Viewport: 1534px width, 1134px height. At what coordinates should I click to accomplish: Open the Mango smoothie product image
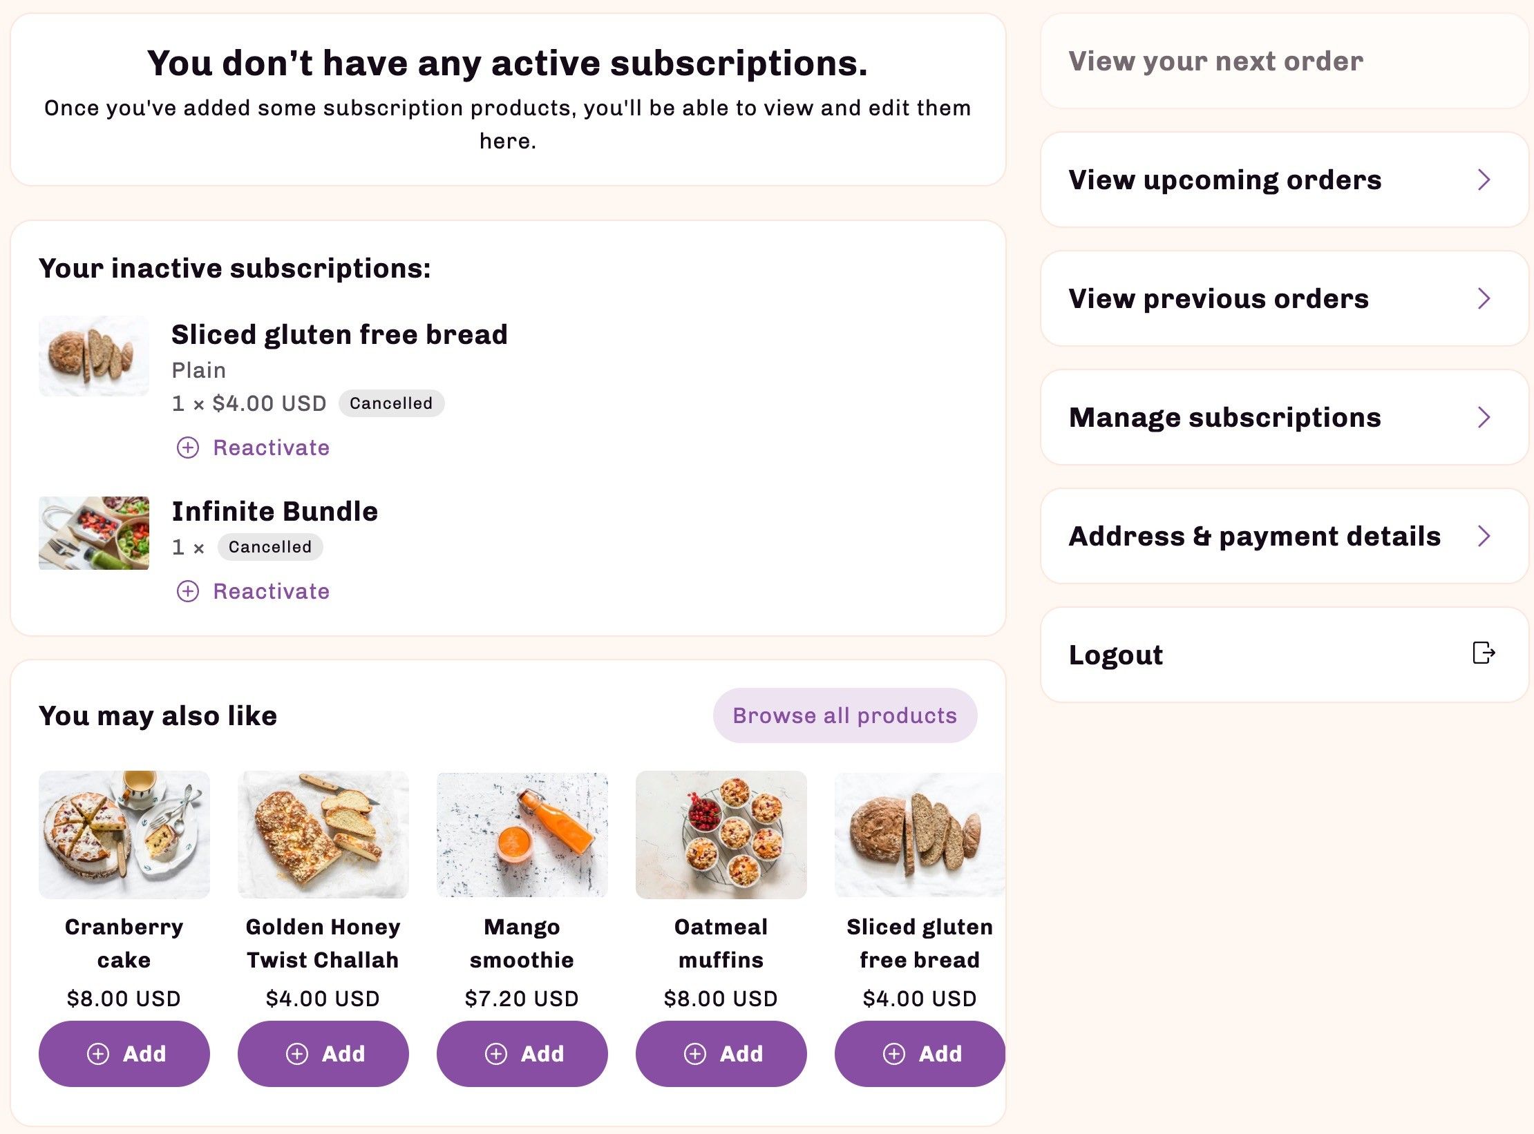click(x=522, y=835)
